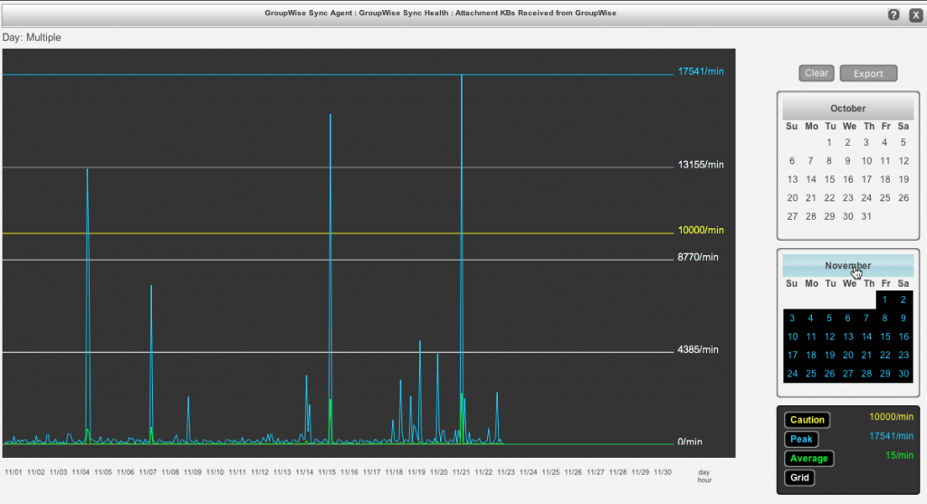Image resolution: width=927 pixels, height=504 pixels.
Task: Select the November month header
Action: point(847,266)
